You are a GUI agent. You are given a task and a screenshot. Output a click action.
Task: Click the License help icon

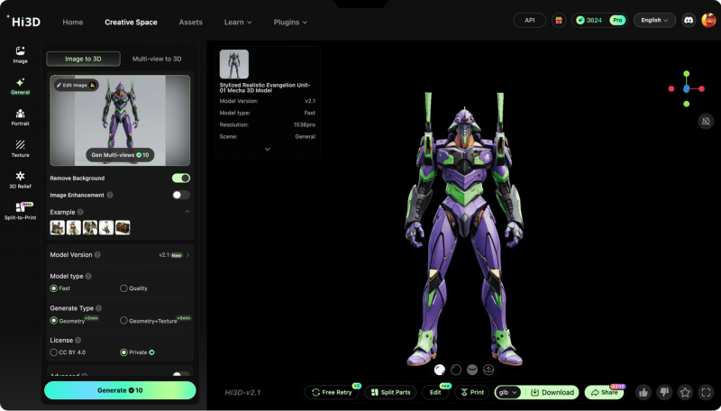tap(78, 340)
